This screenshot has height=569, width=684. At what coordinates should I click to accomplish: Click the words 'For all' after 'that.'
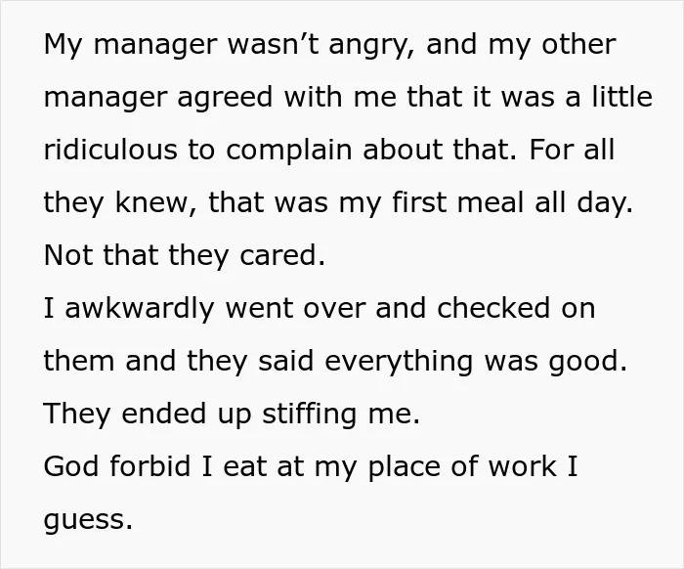[572, 150]
